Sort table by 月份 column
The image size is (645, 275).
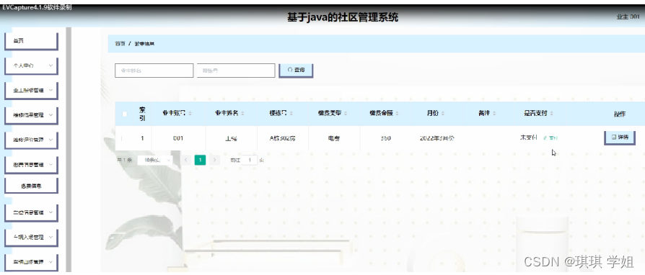(443, 114)
